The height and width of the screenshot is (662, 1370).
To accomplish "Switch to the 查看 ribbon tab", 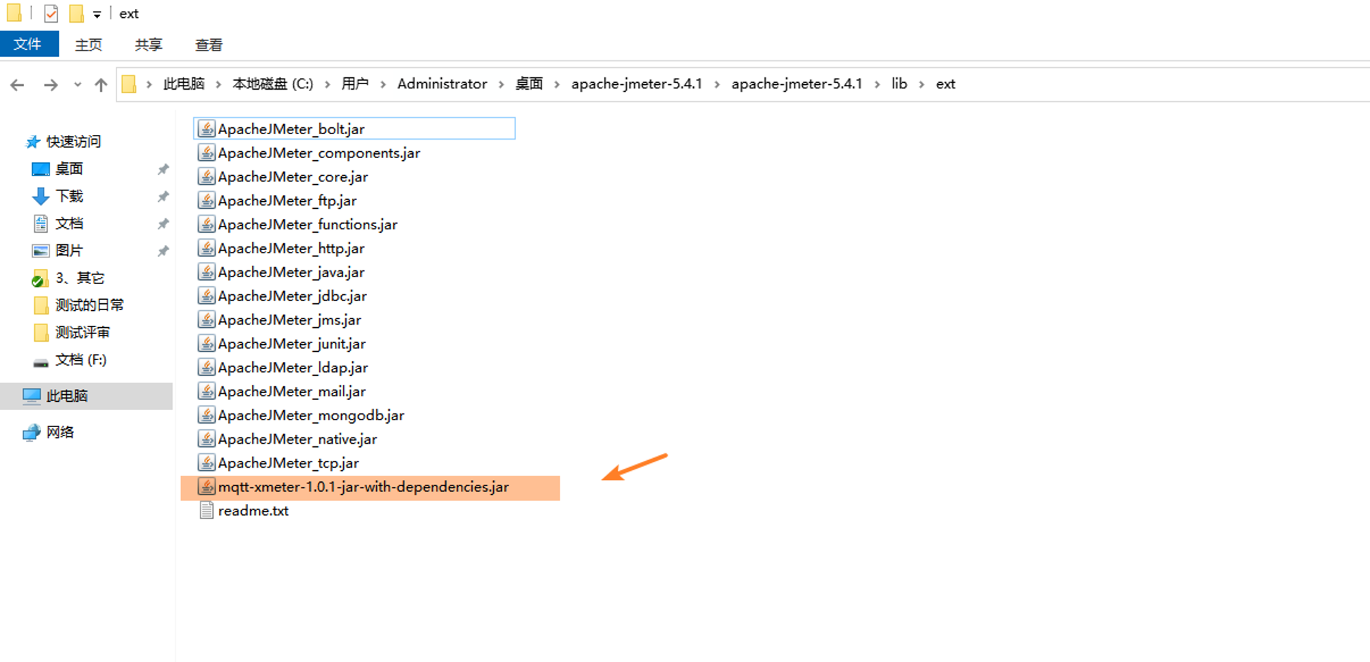I will (x=209, y=45).
